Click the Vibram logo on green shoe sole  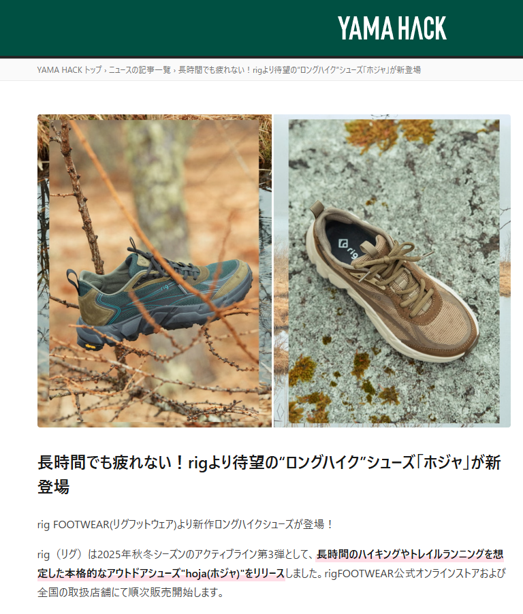[x=91, y=346]
